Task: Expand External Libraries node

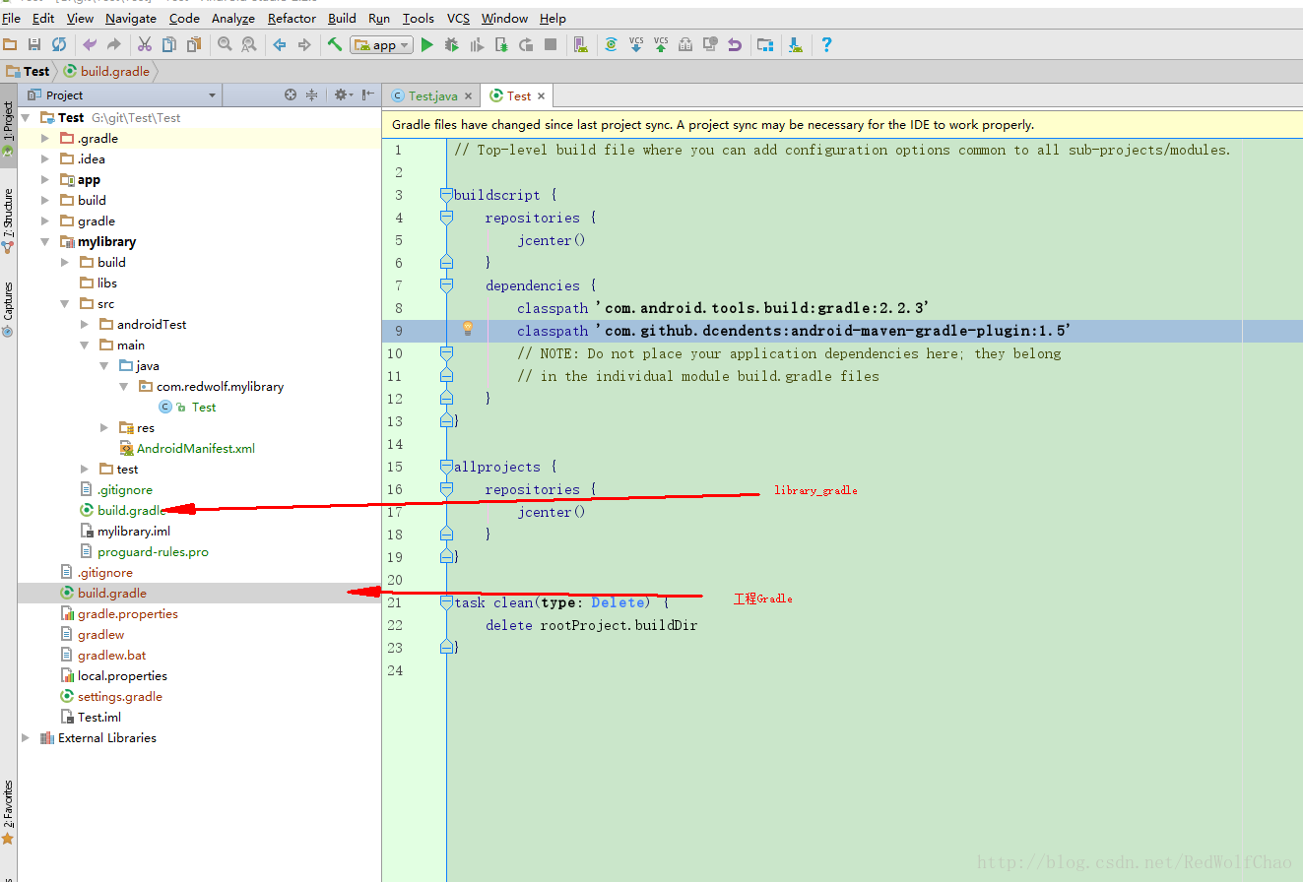Action: click(25, 737)
